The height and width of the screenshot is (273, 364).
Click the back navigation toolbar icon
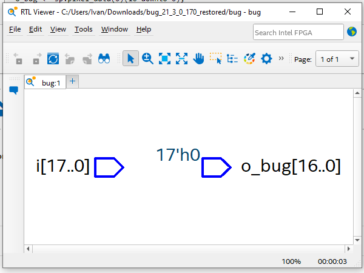pyautogui.click(x=18, y=58)
